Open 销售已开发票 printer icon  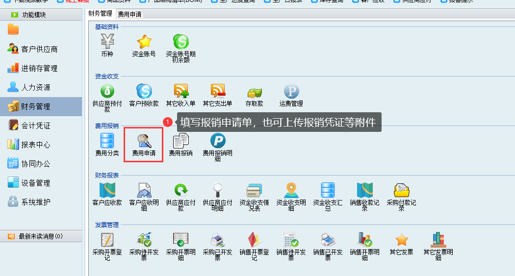pos(328,240)
